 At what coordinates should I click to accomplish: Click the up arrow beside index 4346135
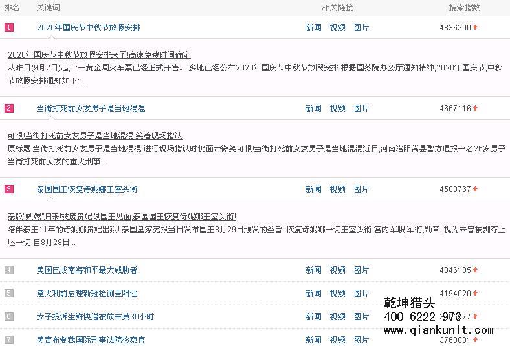pos(475,270)
